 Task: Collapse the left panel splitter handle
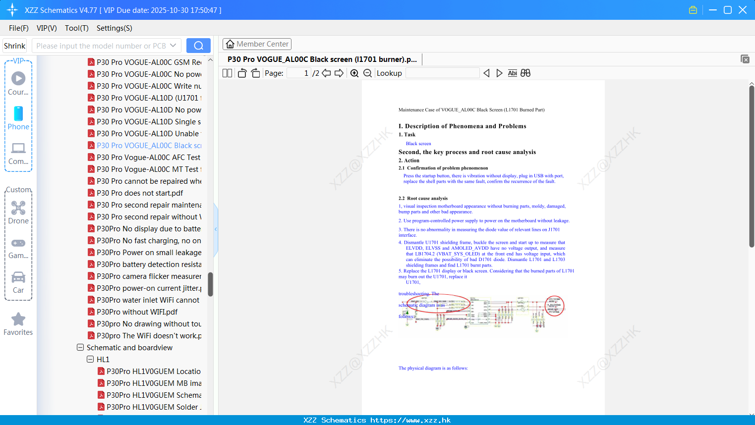coord(216,229)
